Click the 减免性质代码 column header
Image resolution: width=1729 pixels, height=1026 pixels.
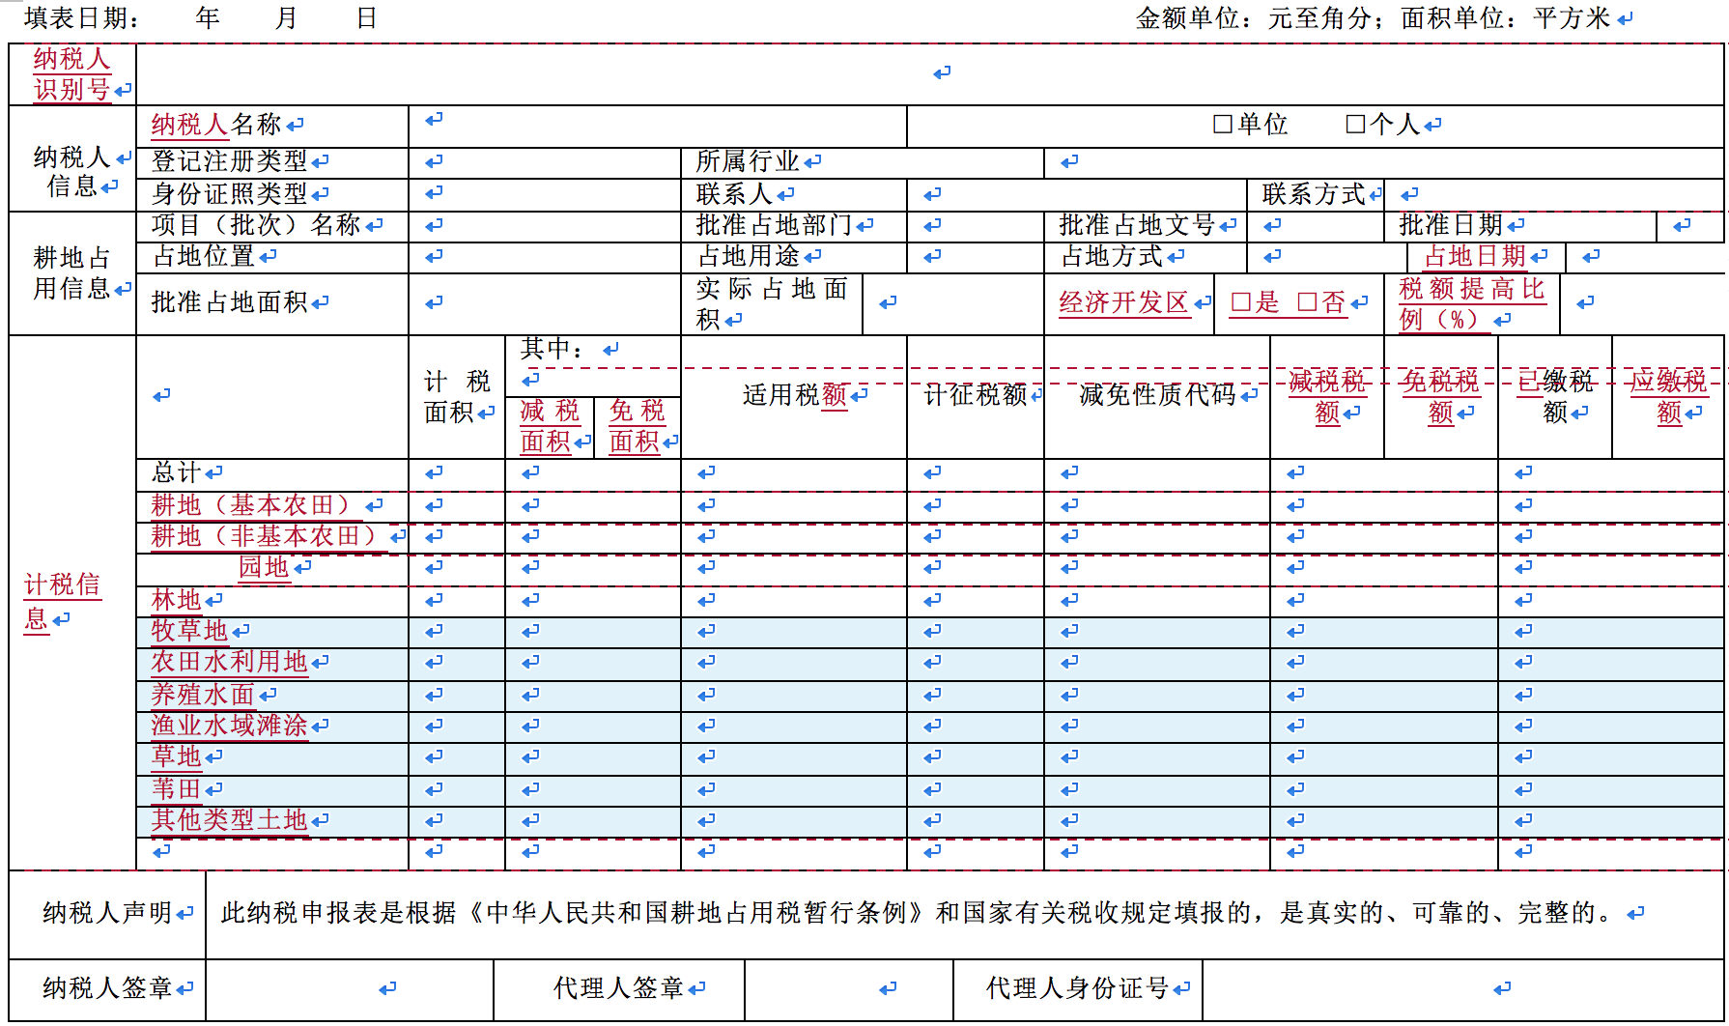1157,395
